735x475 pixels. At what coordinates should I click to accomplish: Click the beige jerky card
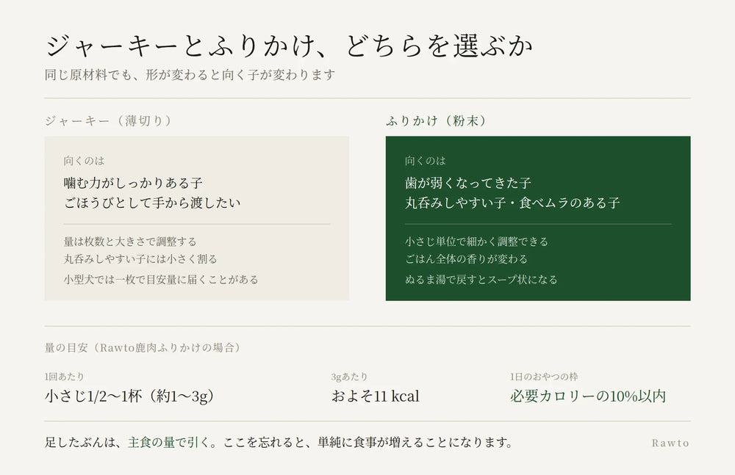197,218
